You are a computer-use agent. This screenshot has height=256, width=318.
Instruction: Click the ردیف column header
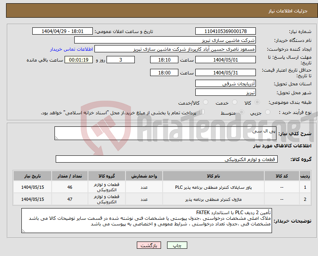pyautogui.click(x=305, y=176)
